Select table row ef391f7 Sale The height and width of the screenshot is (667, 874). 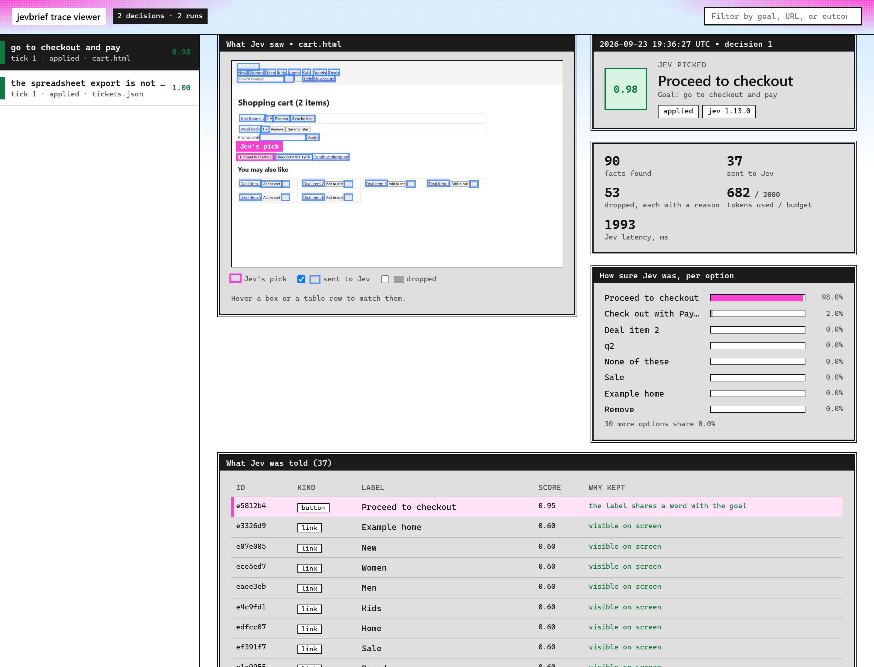(537, 648)
